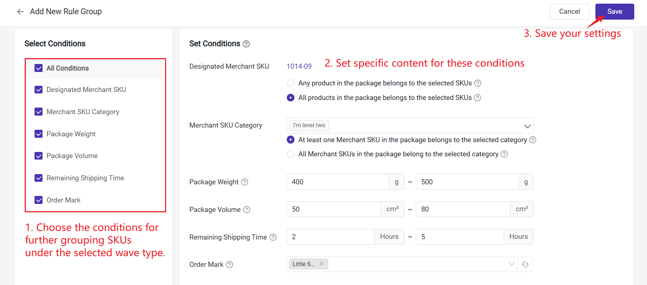Click help icon beside Package Weight label
This screenshot has height=285, width=647.
(x=245, y=182)
